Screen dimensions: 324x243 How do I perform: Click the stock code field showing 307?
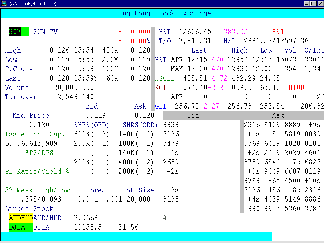point(14,32)
